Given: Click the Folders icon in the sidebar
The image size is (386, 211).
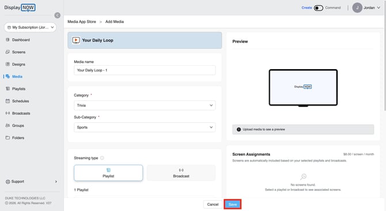Looking at the screenshot, I should (7, 138).
